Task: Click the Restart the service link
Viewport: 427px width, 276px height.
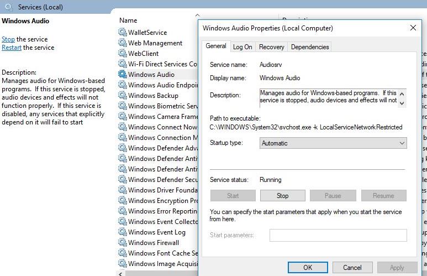Action: tap(12, 48)
